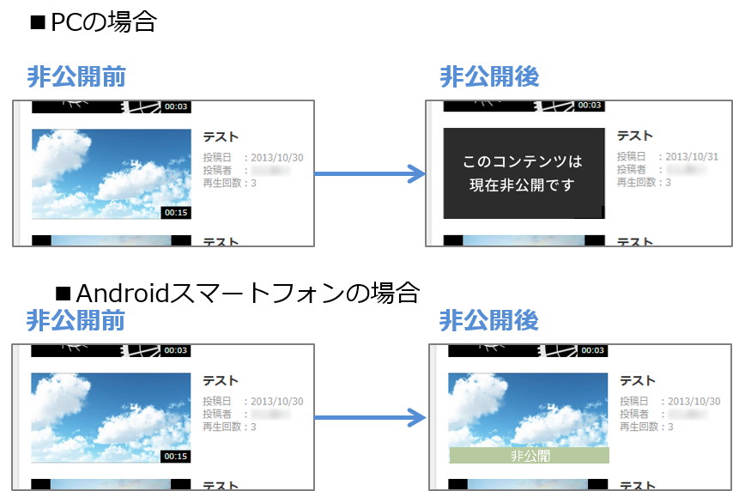Click the 'PCの場合' section heading

pos(94,22)
